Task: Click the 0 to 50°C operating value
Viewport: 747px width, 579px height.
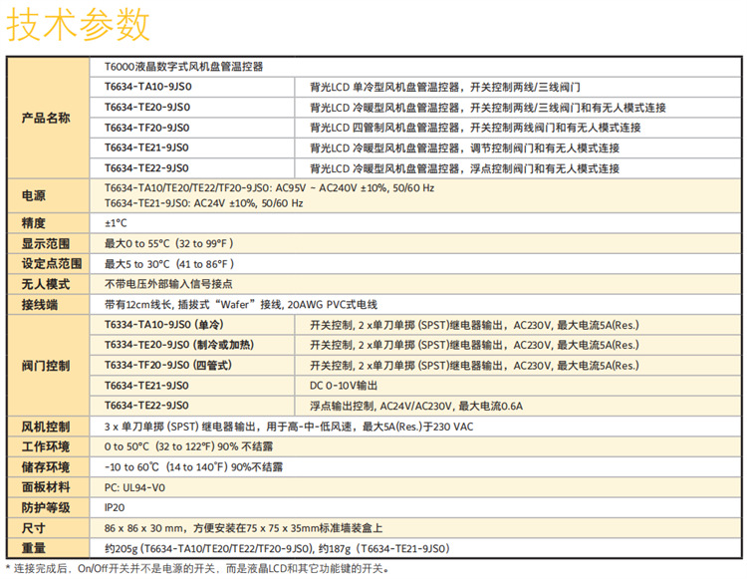Action: [188, 446]
